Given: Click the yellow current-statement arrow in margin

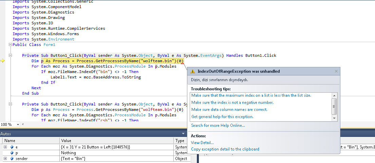Looking at the screenshot, I should click(x=3, y=61).
